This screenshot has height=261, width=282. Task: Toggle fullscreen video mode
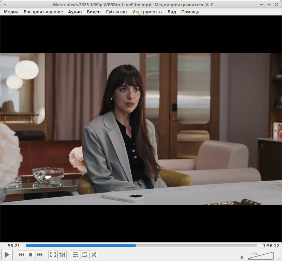53,255
